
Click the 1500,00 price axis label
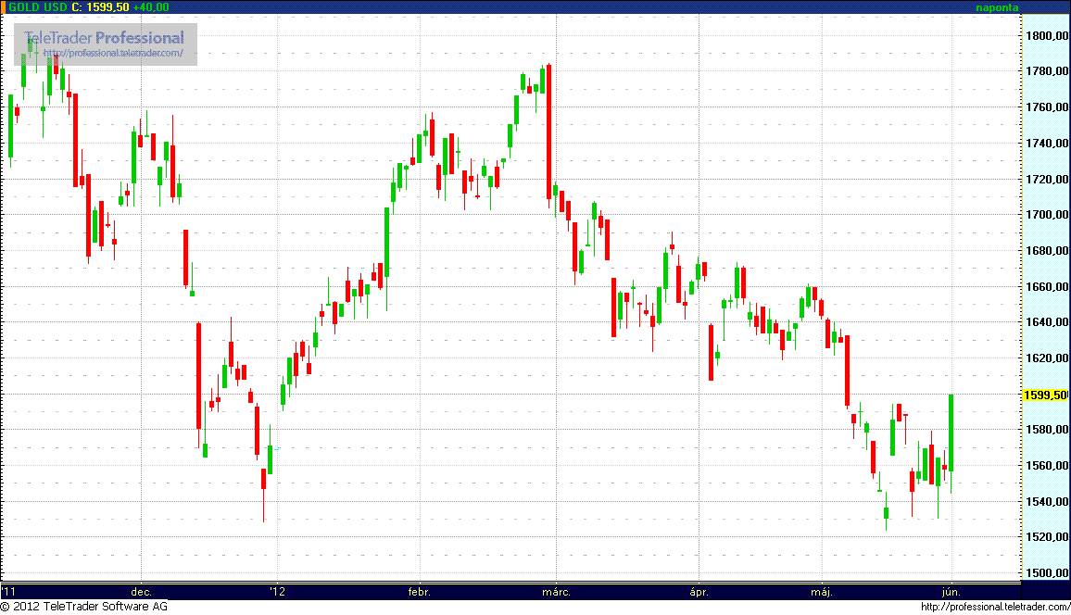point(1046,572)
